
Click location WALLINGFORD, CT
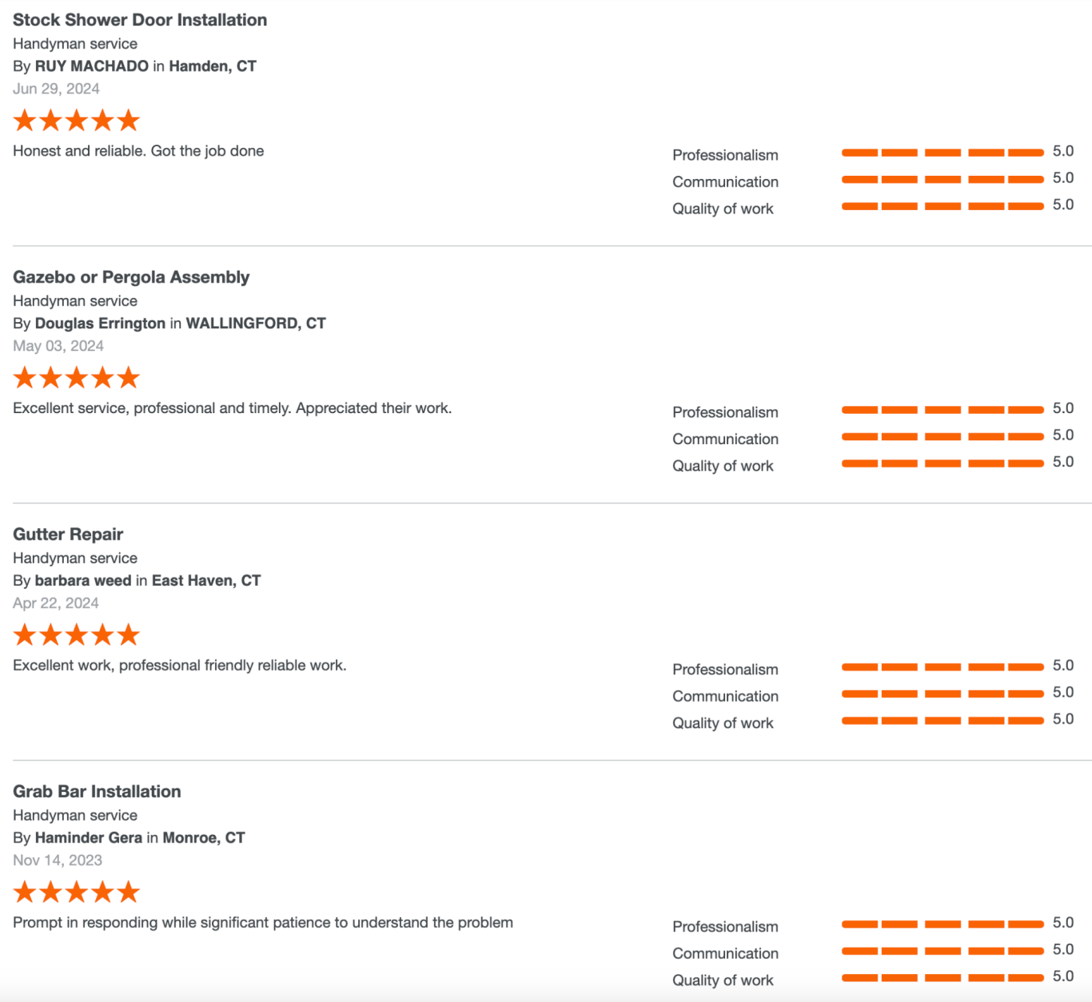256,324
